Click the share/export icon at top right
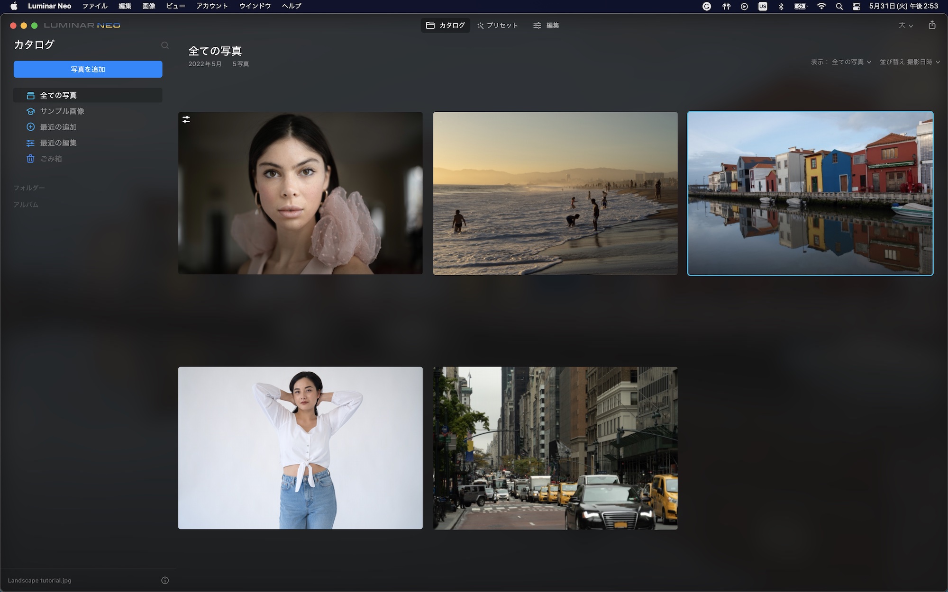 (932, 25)
